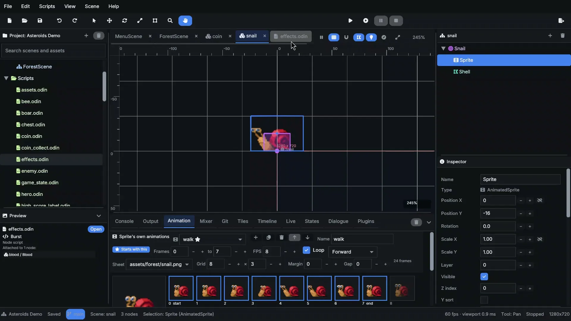The width and height of the screenshot is (571, 321).
Task: Select the Move tool
Action: tap(109, 21)
